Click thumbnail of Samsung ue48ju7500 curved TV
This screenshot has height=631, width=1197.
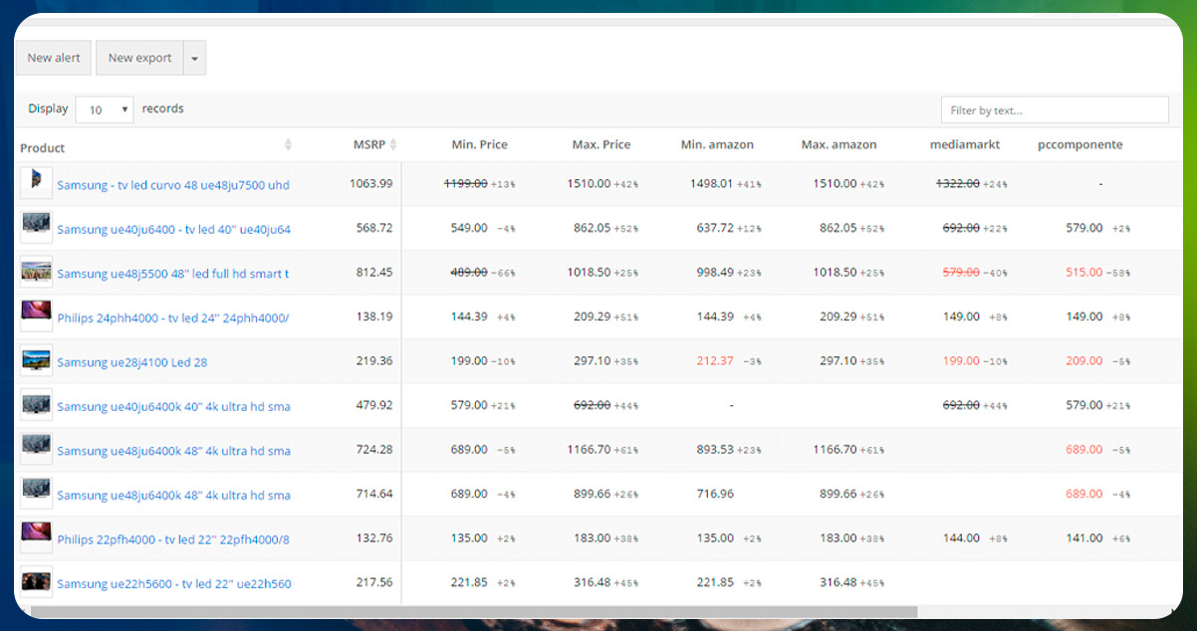pyautogui.click(x=36, y=183)
